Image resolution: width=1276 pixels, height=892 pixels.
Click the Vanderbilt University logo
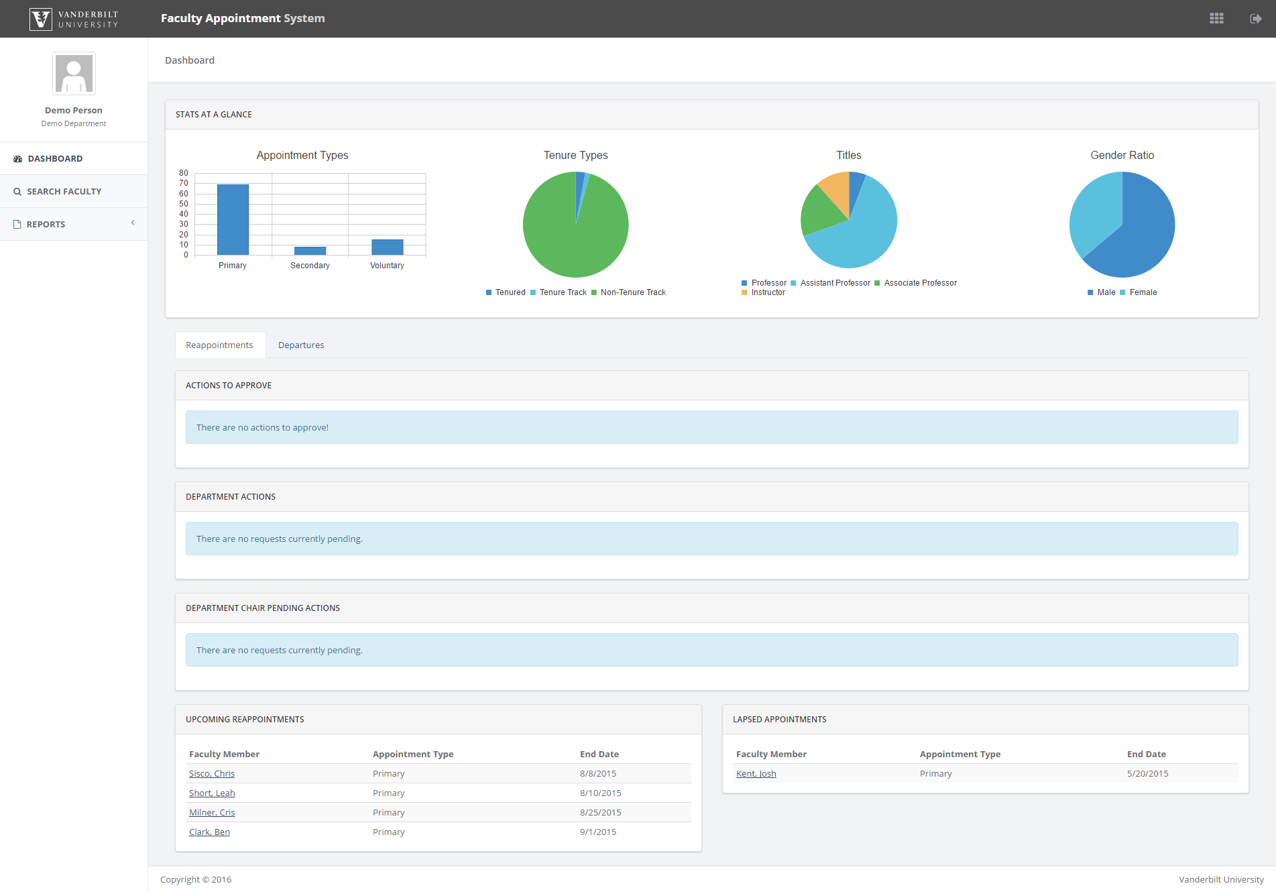tap(74, 19)
